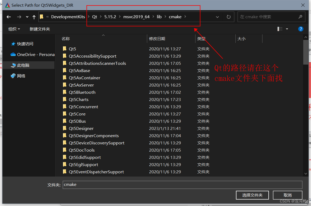Image resolution: width=311 pixels, height=206 pixels.
Task: Click scrollbar down arrow of file list
Action: 306,174
